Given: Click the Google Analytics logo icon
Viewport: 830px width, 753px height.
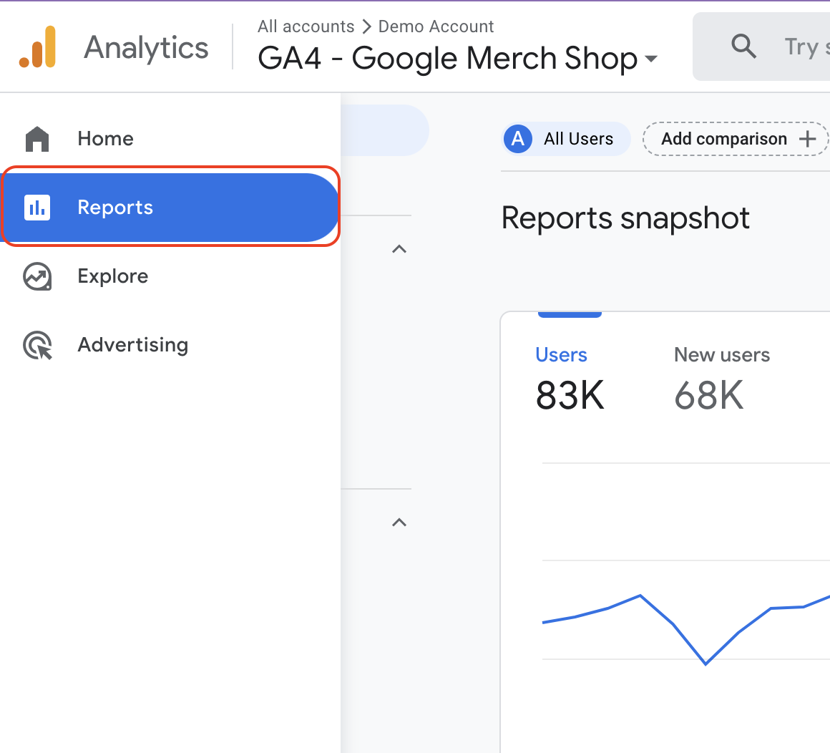Looking at the screenshot, I should click(37, 47).
